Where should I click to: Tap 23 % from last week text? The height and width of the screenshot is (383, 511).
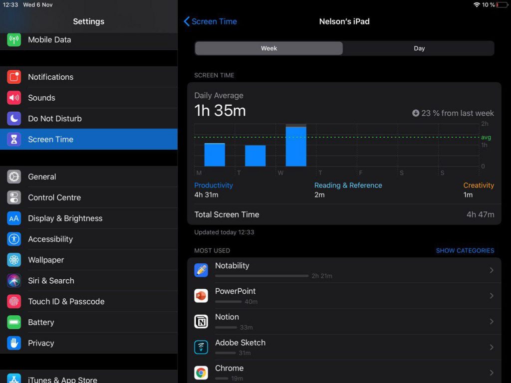point(458,113)
